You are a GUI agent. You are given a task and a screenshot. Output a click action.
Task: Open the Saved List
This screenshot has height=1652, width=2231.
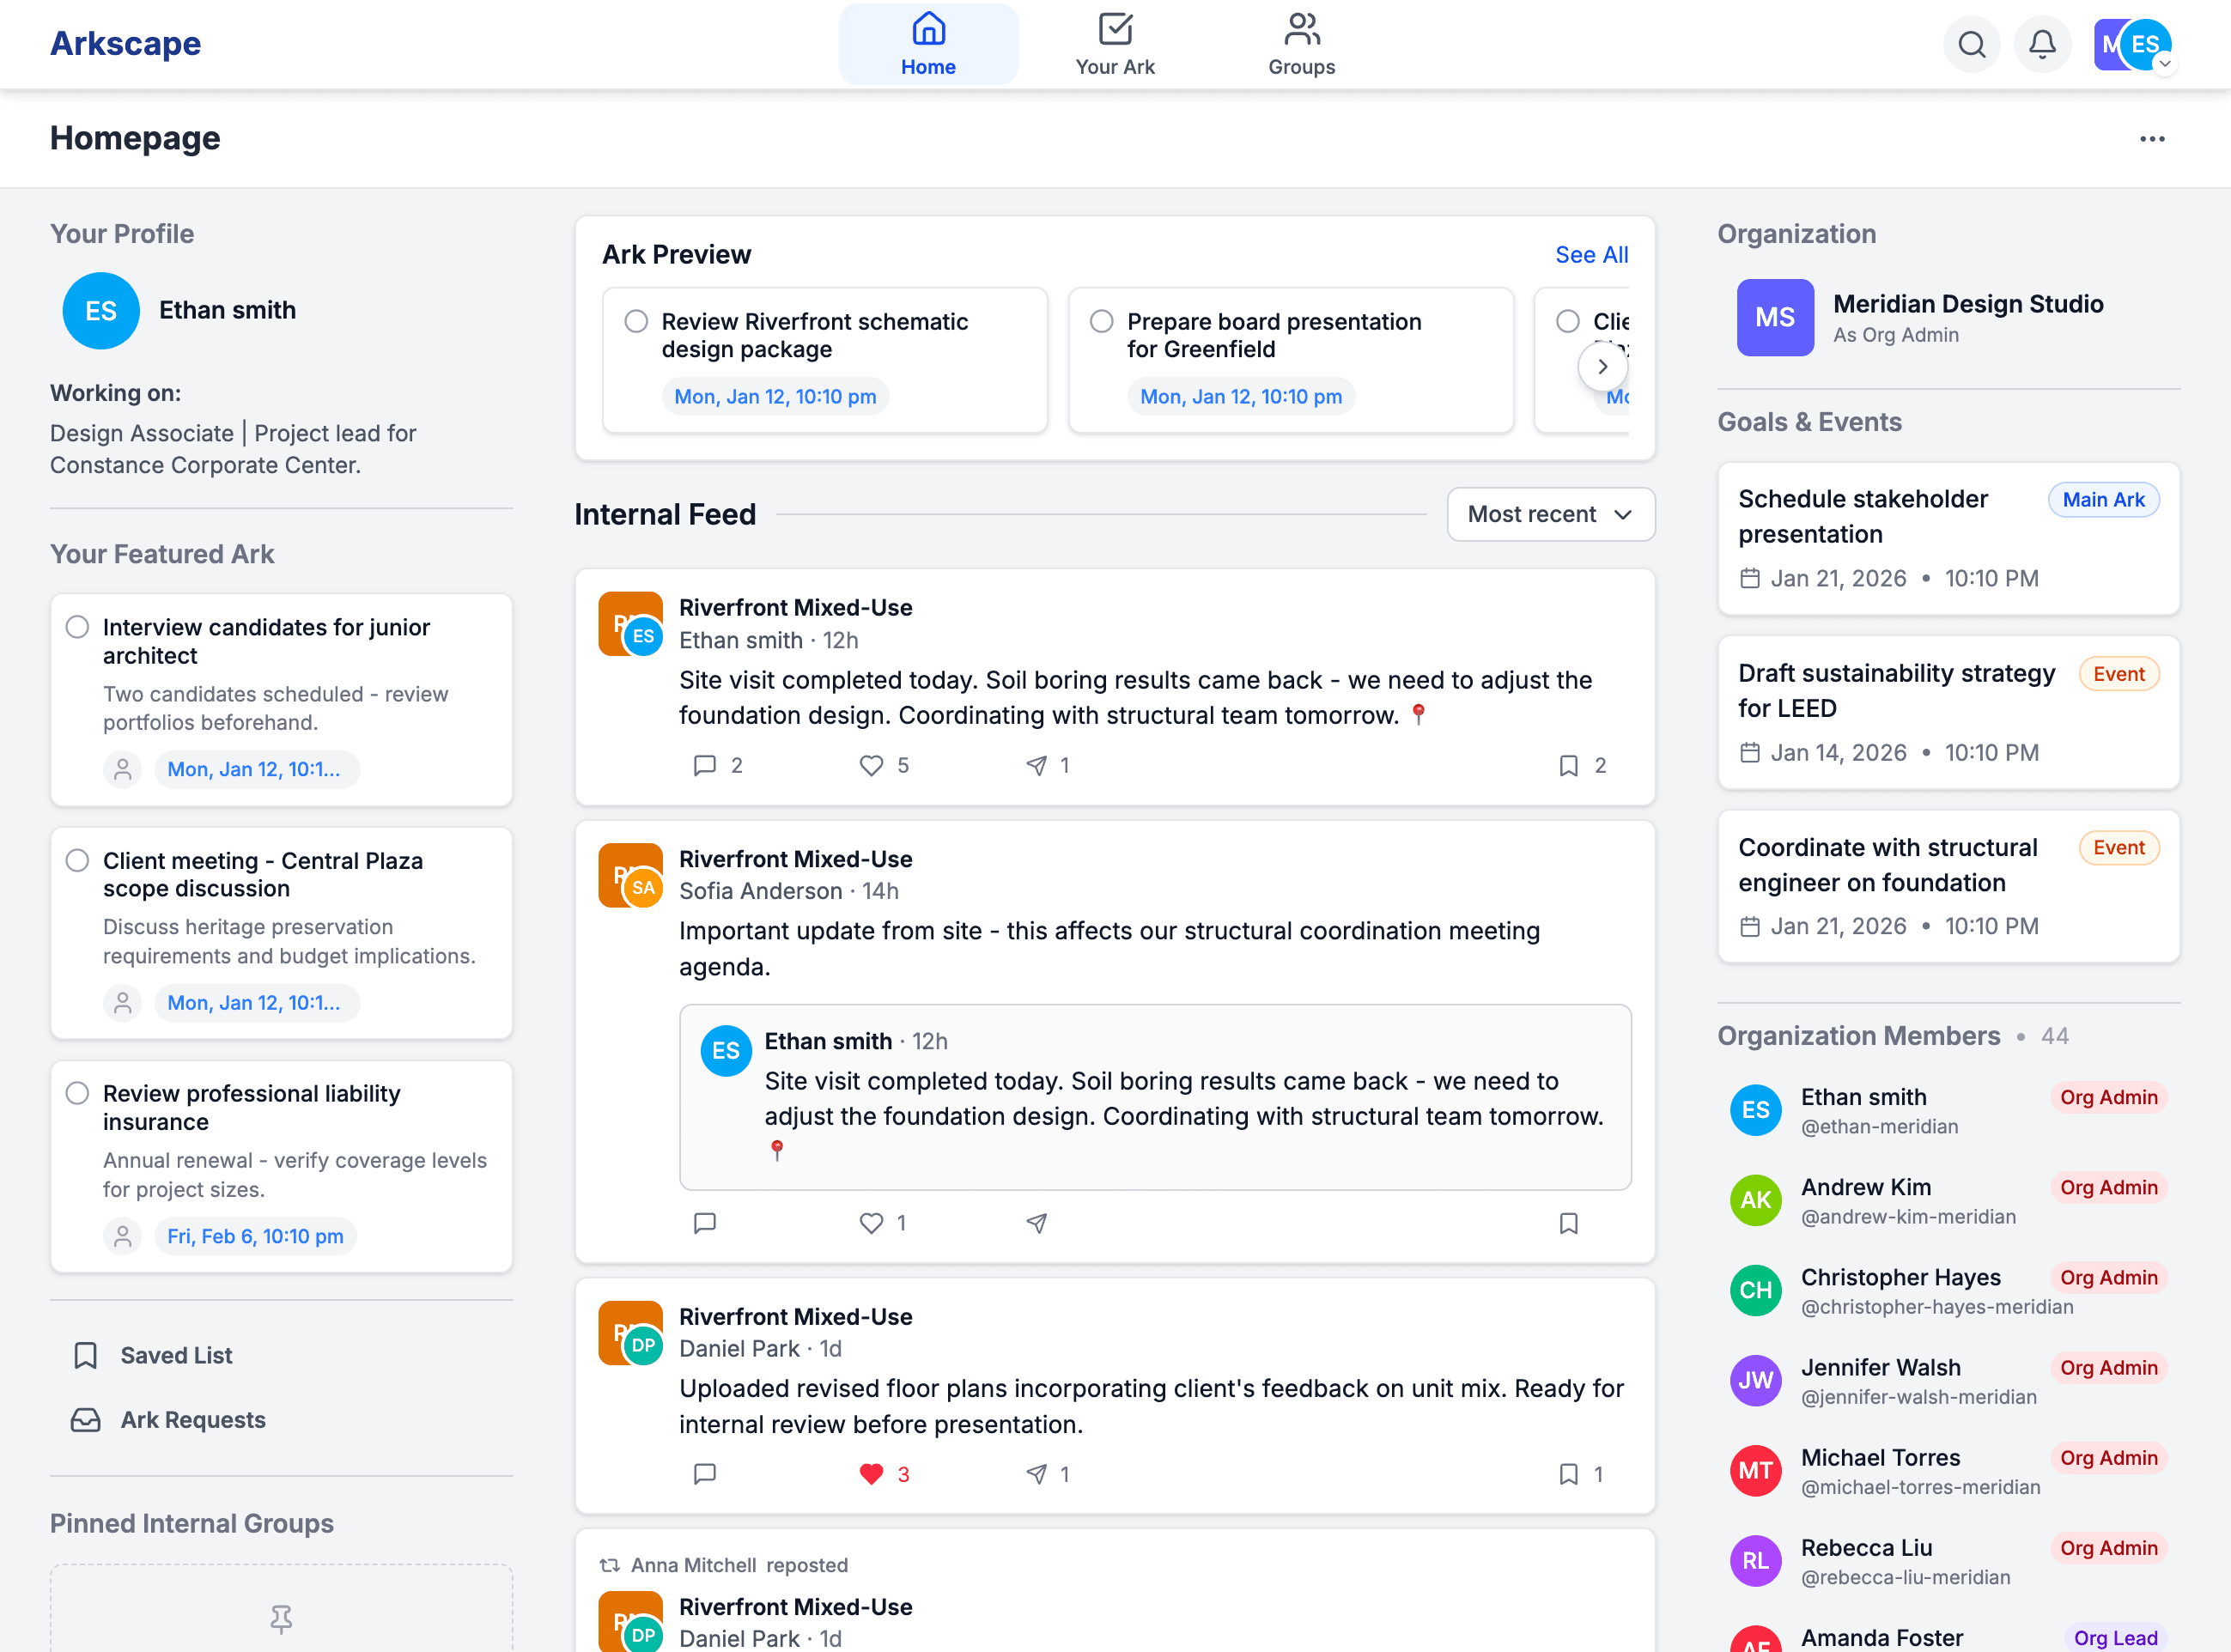176,1355
